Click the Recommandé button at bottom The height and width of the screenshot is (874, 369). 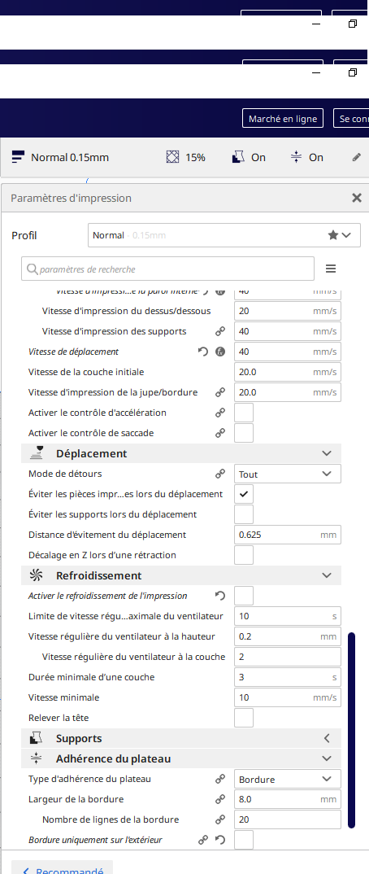[x=63, y=868]
